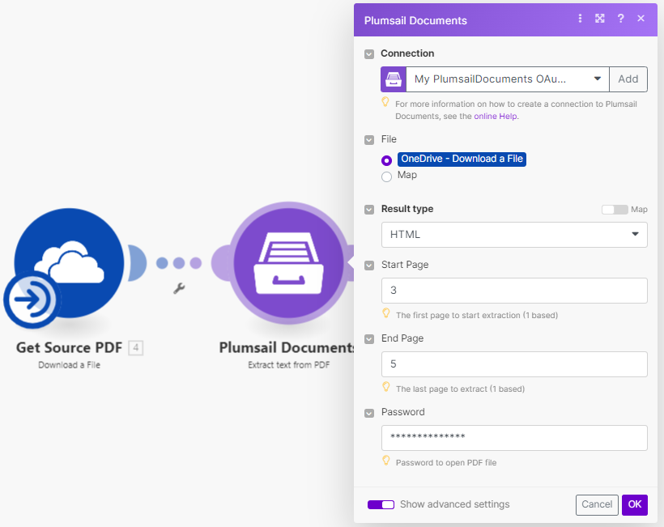Click Download a File subtitle under OneDrive module
The height and width of the screenshot is (527, 664).
click(x=69, y=365)
